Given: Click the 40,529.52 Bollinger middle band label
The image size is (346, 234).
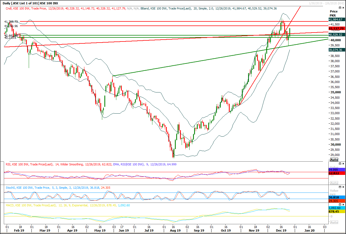Looking at the screenshot, I should click(x=336, y=35).
